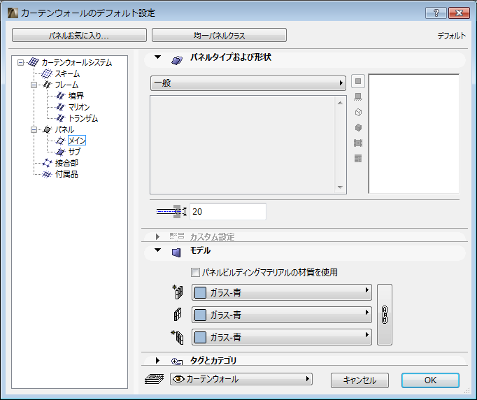Open the second ガラス-青 material dropdown
Screen dimensions: 477x400
(282, 315)
